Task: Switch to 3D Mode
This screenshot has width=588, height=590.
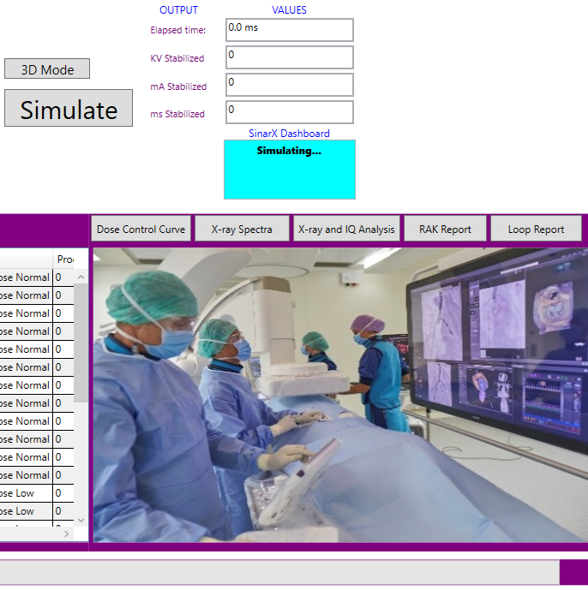Action: point(47,69)
